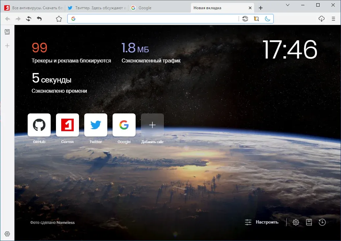Open the Google speed dial tile
The height and width of the screenshot is (241, 341).
click(x=124, y=125)
